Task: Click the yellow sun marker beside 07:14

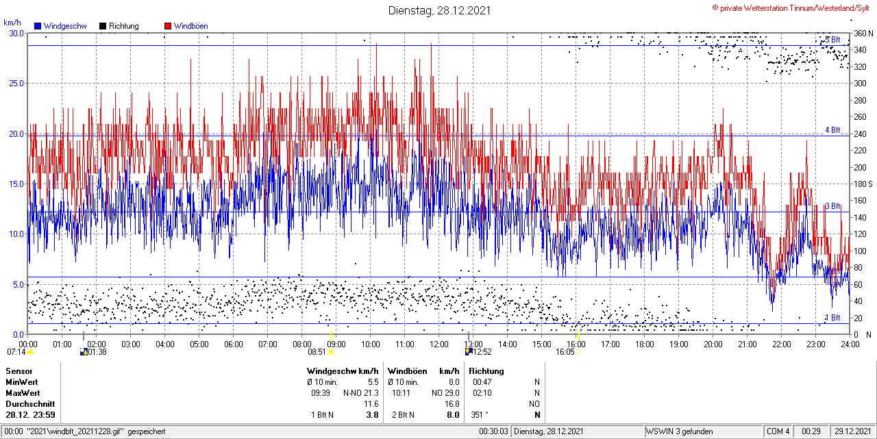Action: [x=30, y=352]
